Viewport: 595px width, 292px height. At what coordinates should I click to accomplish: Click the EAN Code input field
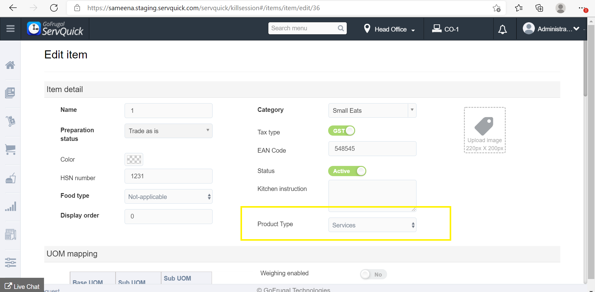pyautogui.click(x=372, y=149)
